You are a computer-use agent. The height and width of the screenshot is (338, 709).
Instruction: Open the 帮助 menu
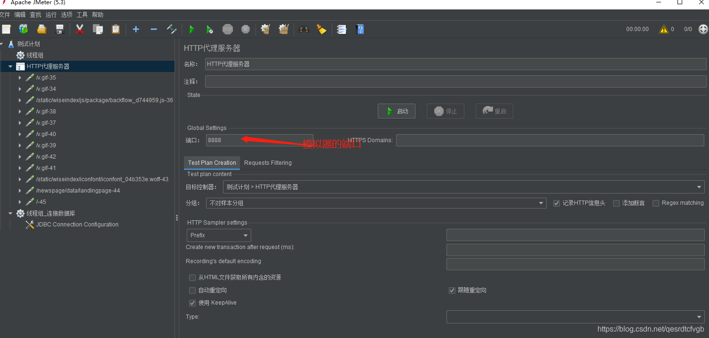pyautogui.click(x=97, y=15)
